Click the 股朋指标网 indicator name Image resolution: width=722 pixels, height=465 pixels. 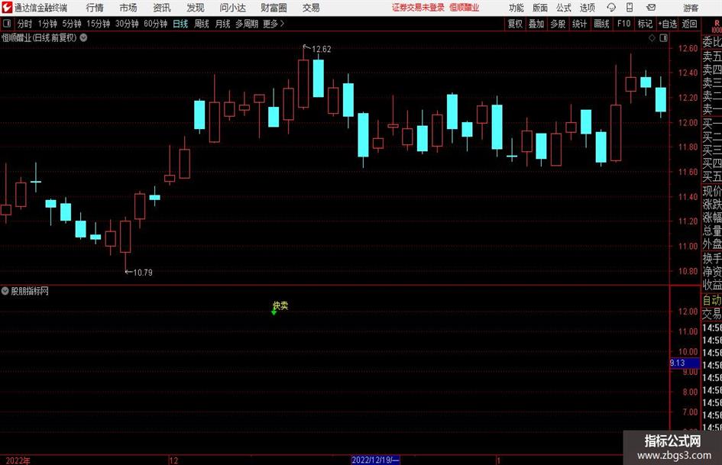coord(30,291)
